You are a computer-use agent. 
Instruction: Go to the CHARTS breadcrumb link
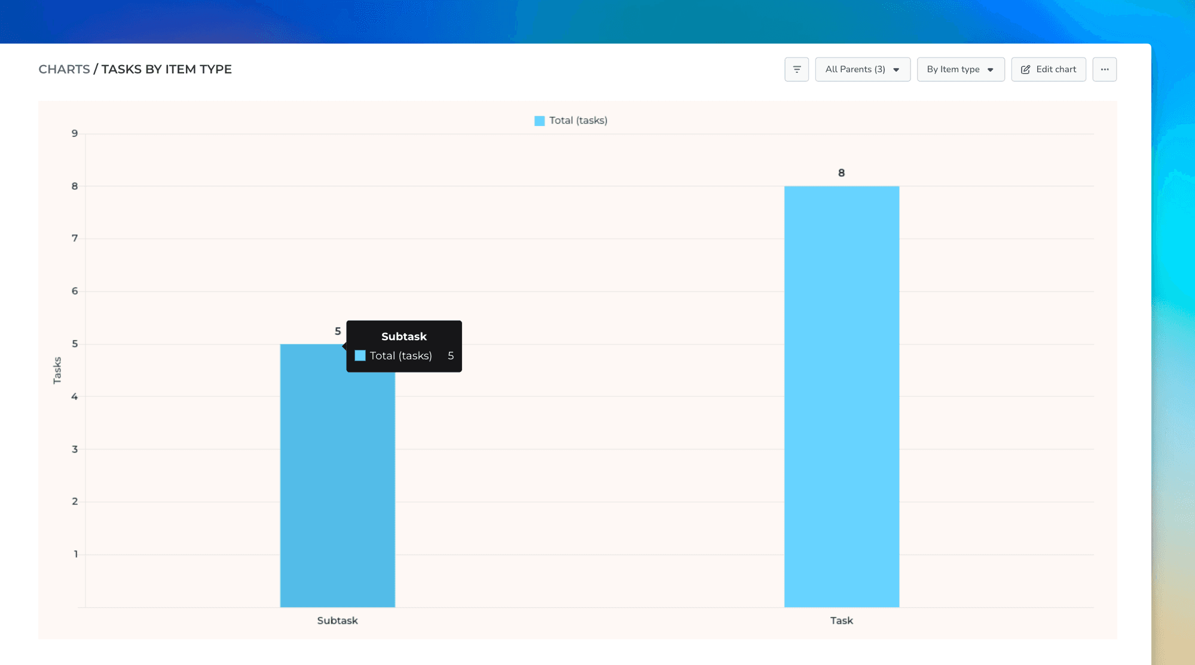(x=64, y=69)
